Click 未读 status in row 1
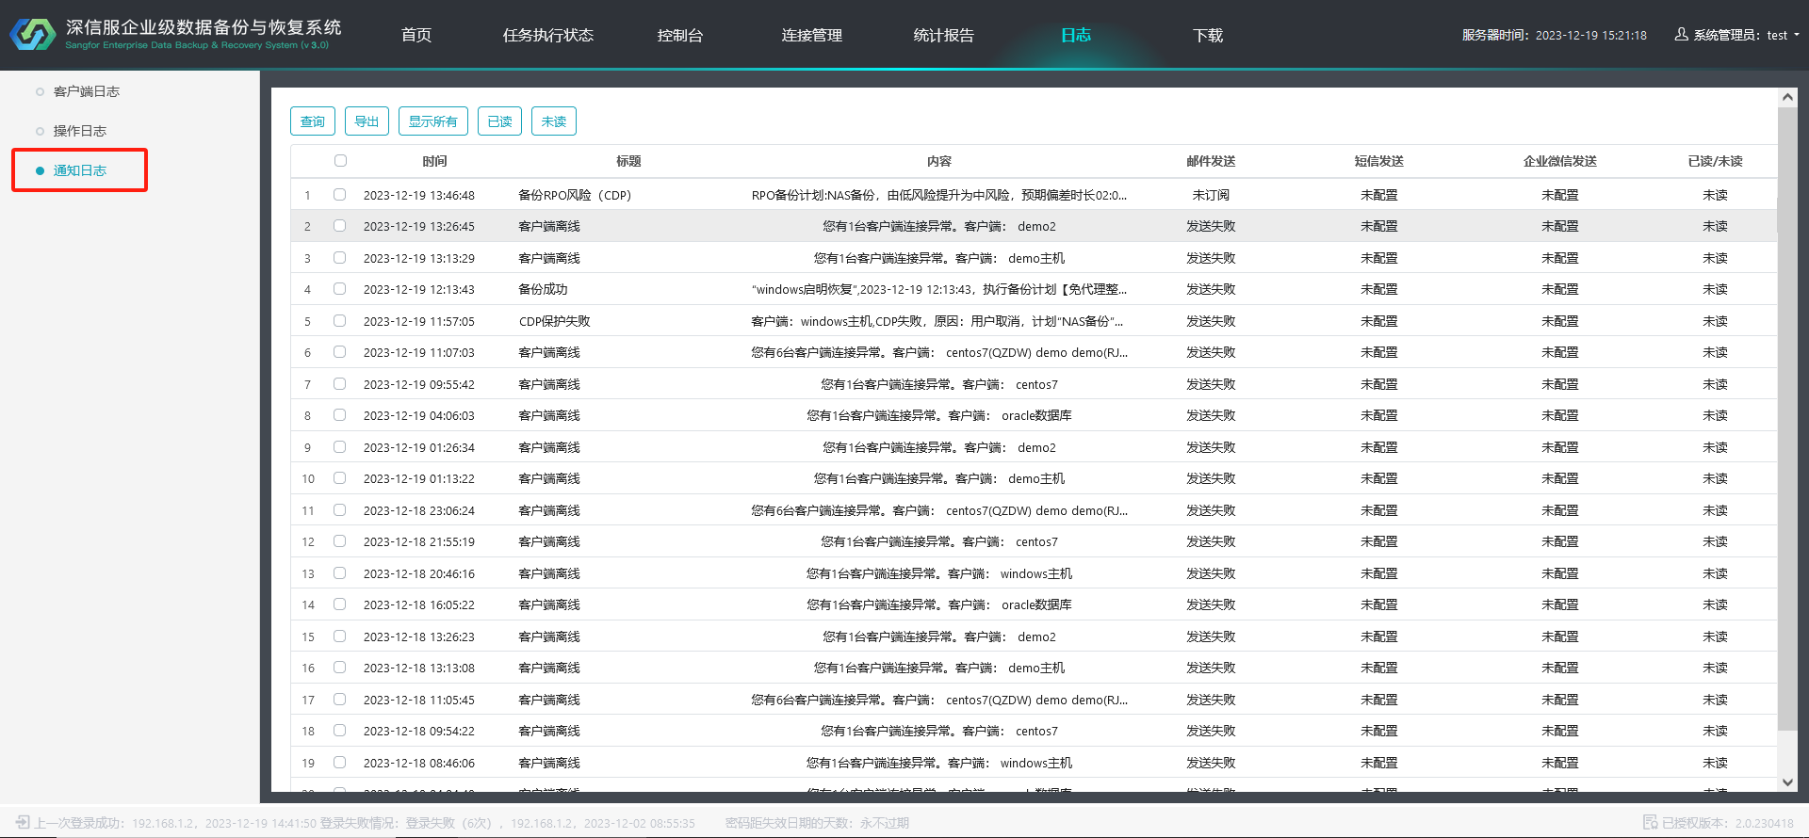The height and width of the screenshot is (838, 1809). [x=1716, y=195]
